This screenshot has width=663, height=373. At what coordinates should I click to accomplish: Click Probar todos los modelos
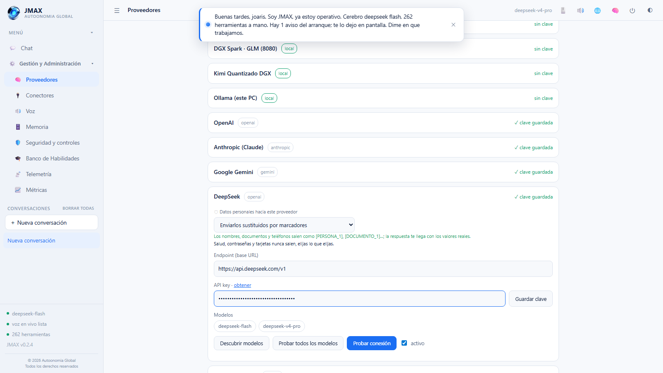point(308,343)
